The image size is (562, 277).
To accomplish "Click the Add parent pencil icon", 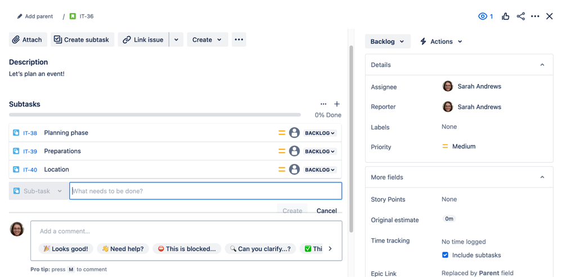I will [20, 16].
